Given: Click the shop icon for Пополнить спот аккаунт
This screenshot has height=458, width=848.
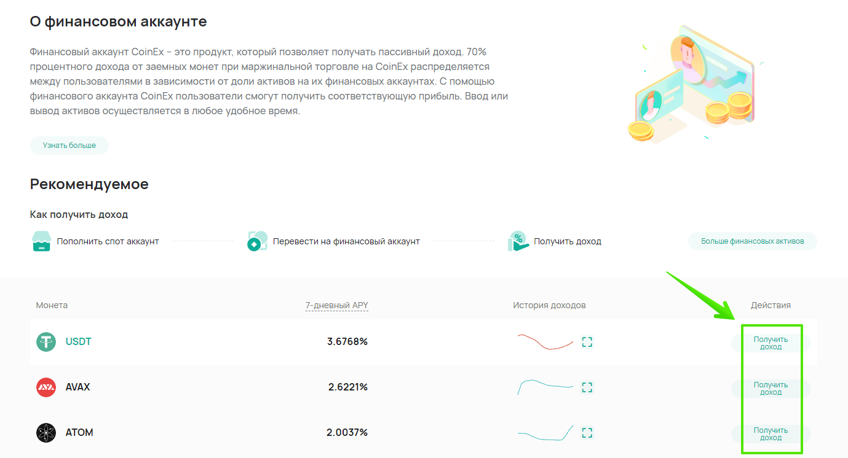Looking at the screenshot, I should coord(41,241).
